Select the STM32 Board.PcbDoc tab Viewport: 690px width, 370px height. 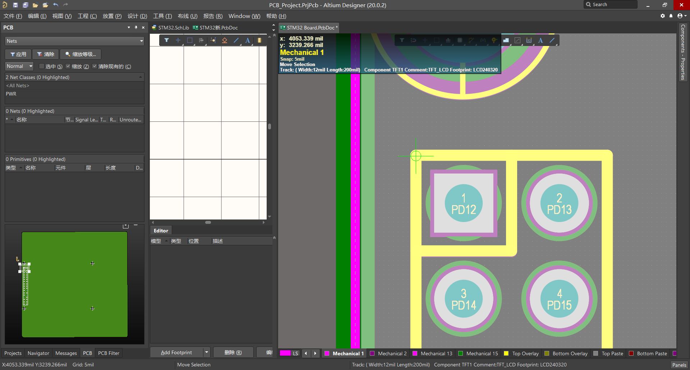(309, 28)
